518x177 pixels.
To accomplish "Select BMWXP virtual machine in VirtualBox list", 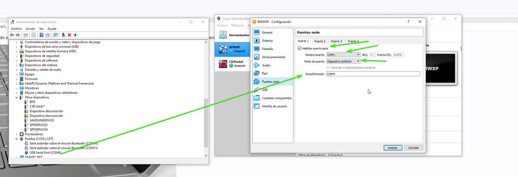I will tap(233, 49).
